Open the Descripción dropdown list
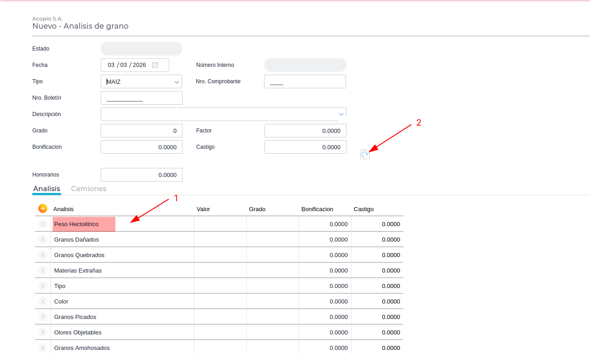Image resolution: width=590 pixels, height=354 pixels. (x=341, y=114)
